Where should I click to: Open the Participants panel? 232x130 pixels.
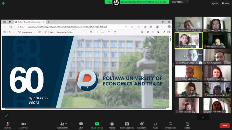click(x=62, y=125)
